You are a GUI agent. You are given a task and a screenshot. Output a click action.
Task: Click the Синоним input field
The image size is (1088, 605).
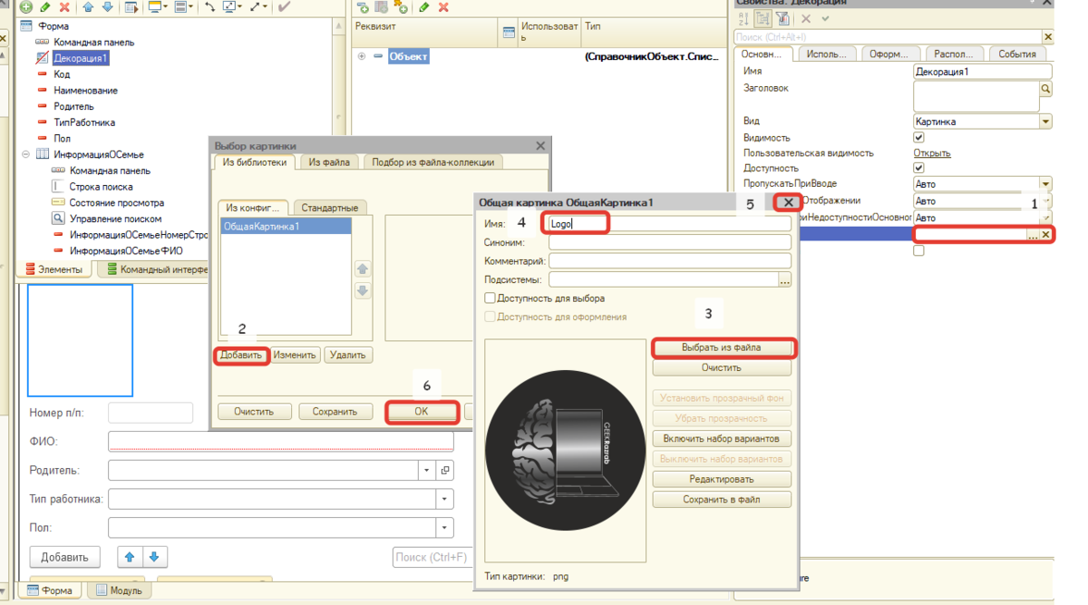[x=669, y=242]
